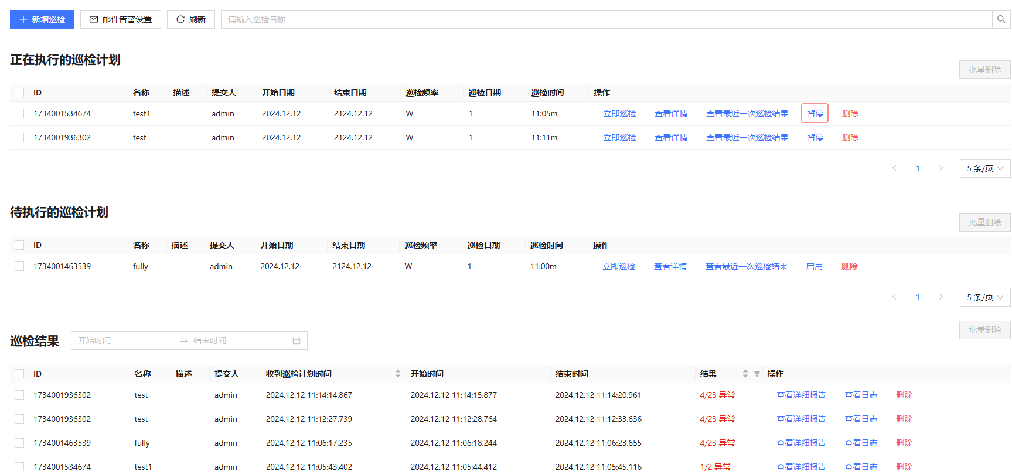Click next page arrow under pending plans

coord(941,297)
